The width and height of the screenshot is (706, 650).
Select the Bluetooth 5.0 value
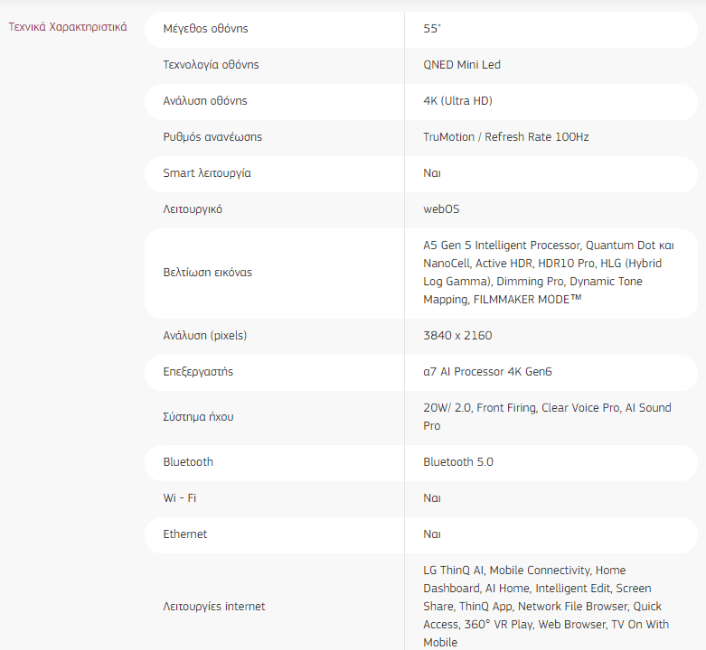[x=458, y=462]
